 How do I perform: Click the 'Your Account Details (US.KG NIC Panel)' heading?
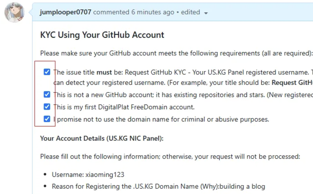pos(102,138)
